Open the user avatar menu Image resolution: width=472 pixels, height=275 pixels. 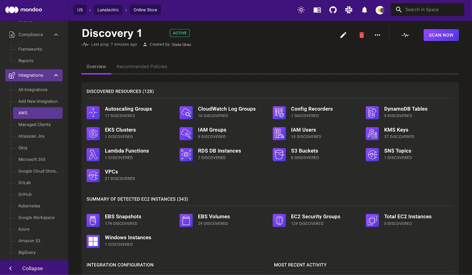(380, 10)
